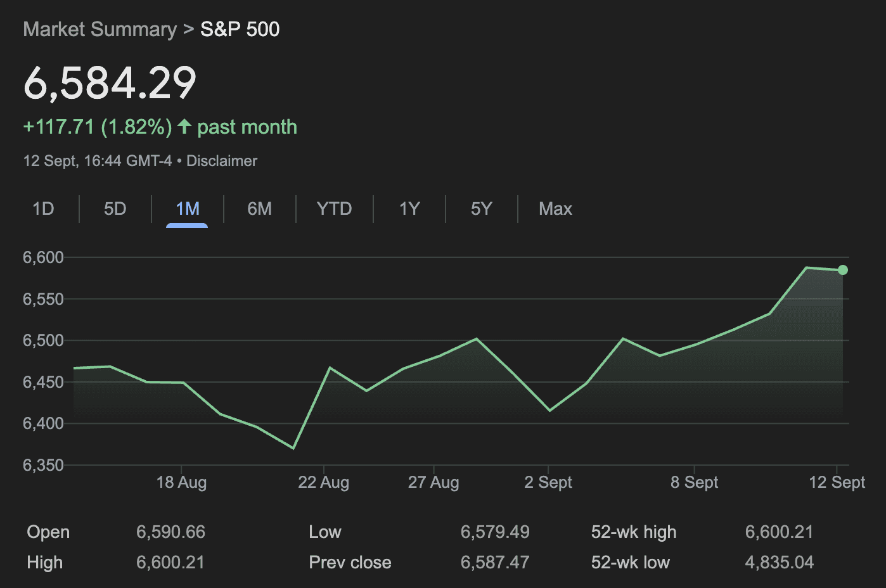Switch to the 5Y time range tab
The width and height of the screenshot is (886, 588).
tap(480, 208)
